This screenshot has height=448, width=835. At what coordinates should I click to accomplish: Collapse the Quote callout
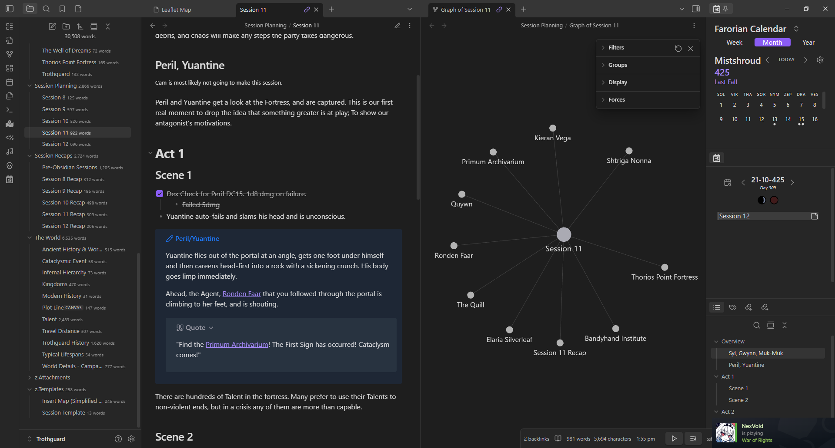point(211,328)
